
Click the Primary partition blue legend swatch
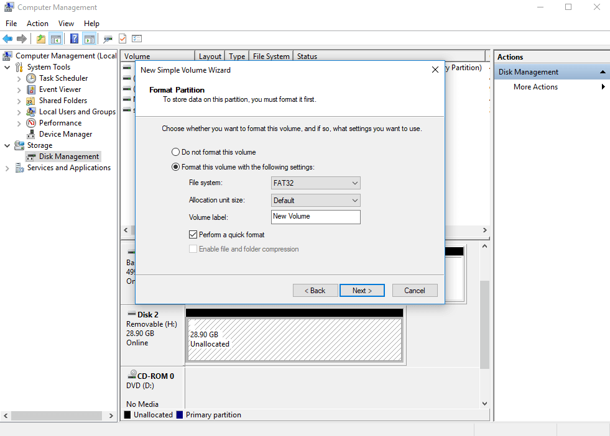179,415
